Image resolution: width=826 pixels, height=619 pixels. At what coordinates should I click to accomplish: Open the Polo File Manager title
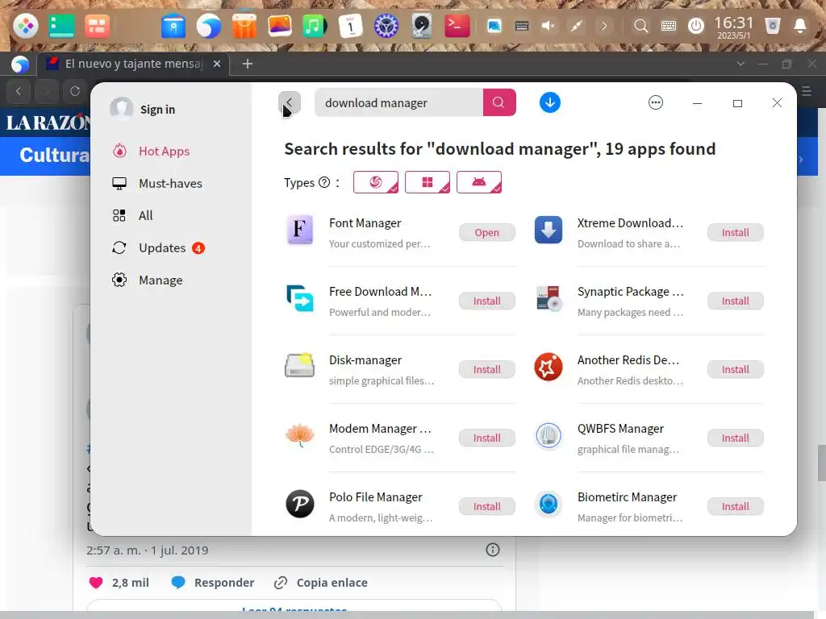click(x=376, y=496)
